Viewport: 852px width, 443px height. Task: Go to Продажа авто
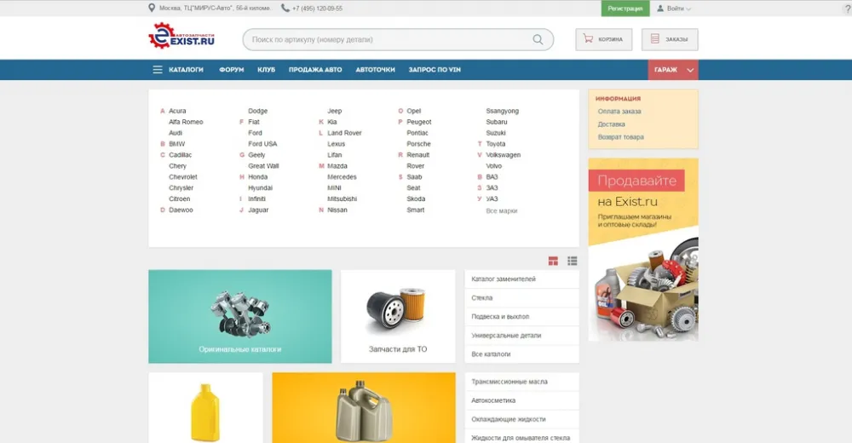(x=315, y=70)
